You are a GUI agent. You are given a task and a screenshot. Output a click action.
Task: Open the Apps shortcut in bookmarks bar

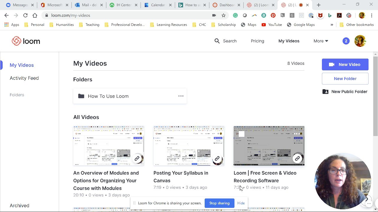[12, 25]
